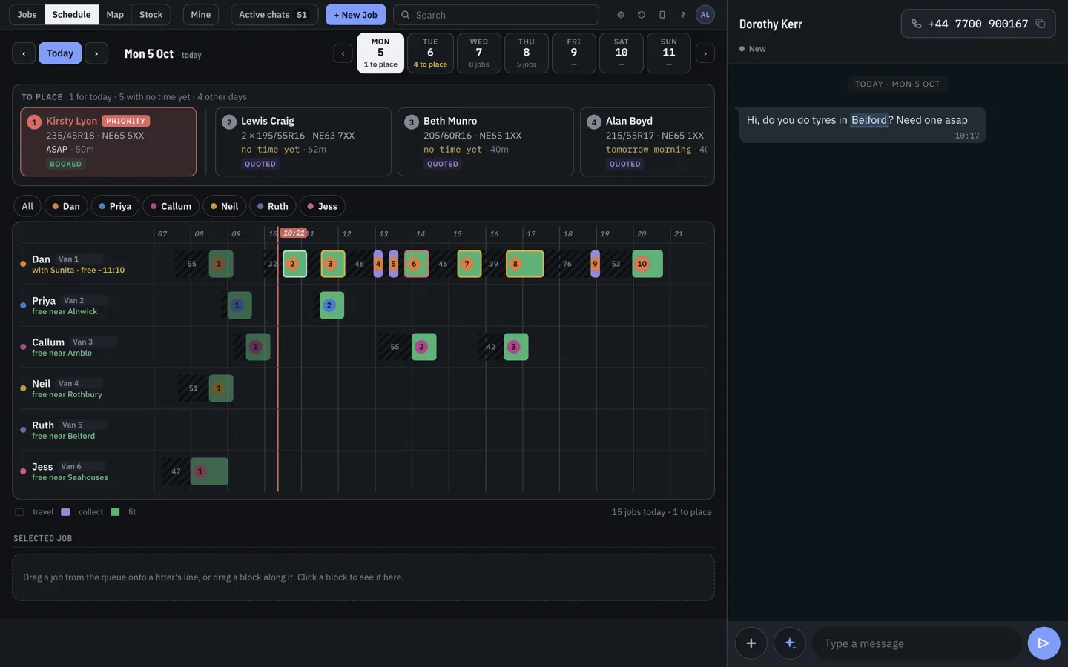Open the help question mark icon
Screen dimensions: 1068x667
pyautogui.click(x=683, y=15)
